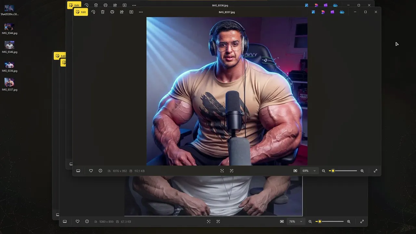Click the zoom-to-fit icon beside 76%
Viewport: 416px width, 234px height.
point(282,222)
